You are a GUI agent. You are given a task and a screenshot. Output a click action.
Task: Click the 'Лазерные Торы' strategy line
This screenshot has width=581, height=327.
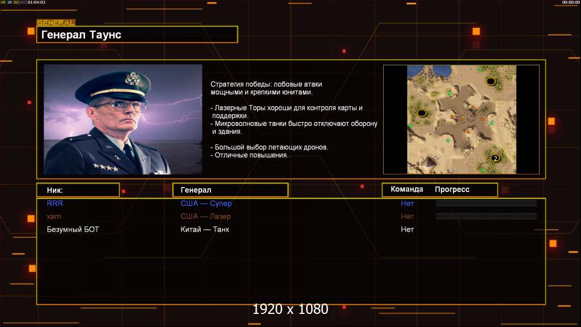coord(287,112)
